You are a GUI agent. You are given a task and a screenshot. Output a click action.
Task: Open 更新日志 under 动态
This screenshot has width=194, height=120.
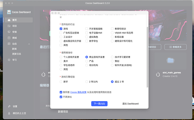coord(17,54)
